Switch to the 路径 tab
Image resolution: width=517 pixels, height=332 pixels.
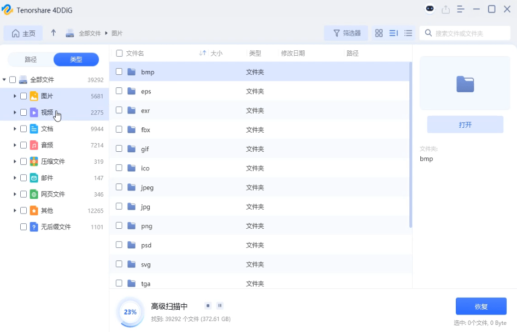[x=30, y=60]
